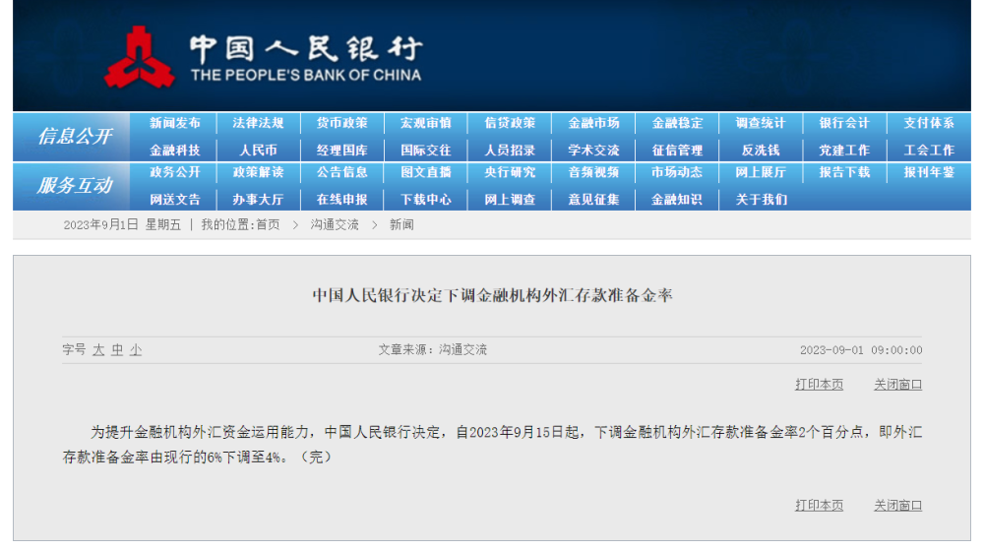The width and height of the screenshot is (984, 550).
Task: Navigate to the 人民币 section
Action: (x=258, y=151)
